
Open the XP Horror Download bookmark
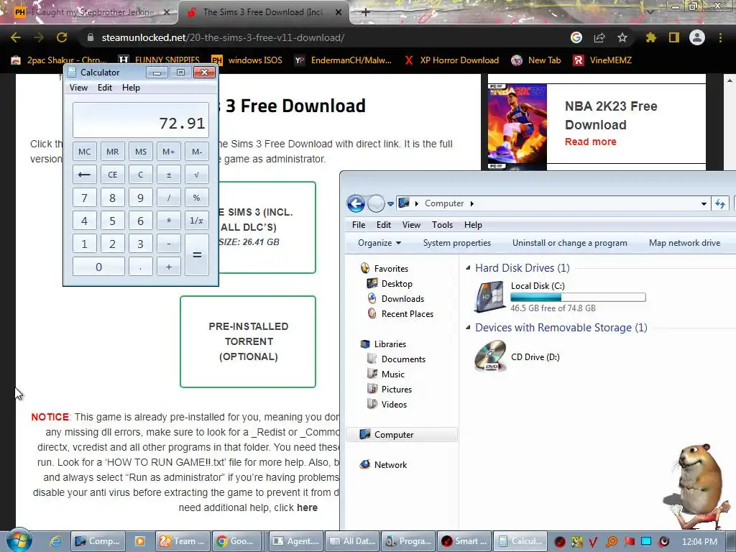[x=451, y=60]
